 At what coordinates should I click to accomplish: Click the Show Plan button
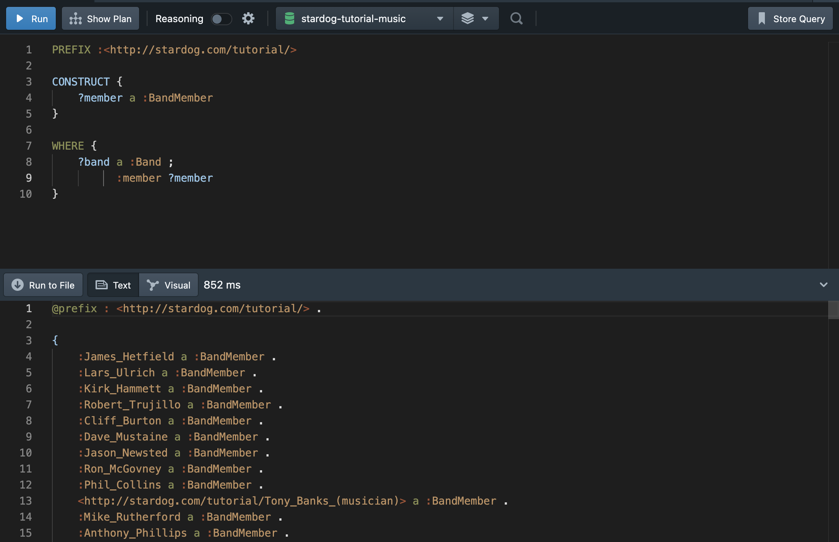[100, 18]
